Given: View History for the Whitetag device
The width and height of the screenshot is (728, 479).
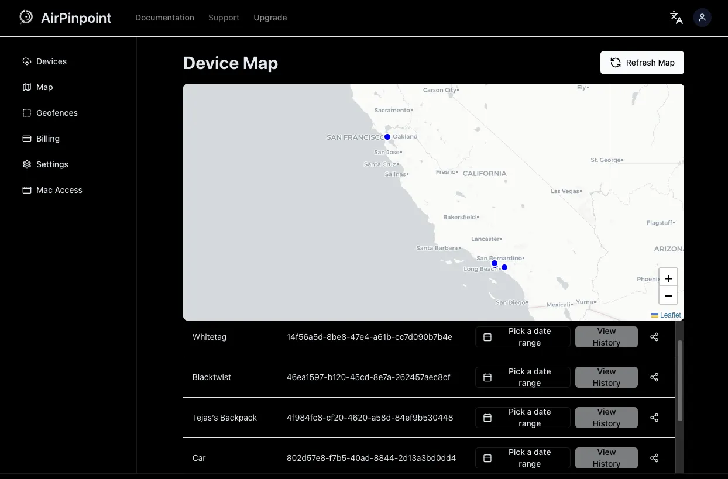Looking at the screenshot, I should (606, 337).
